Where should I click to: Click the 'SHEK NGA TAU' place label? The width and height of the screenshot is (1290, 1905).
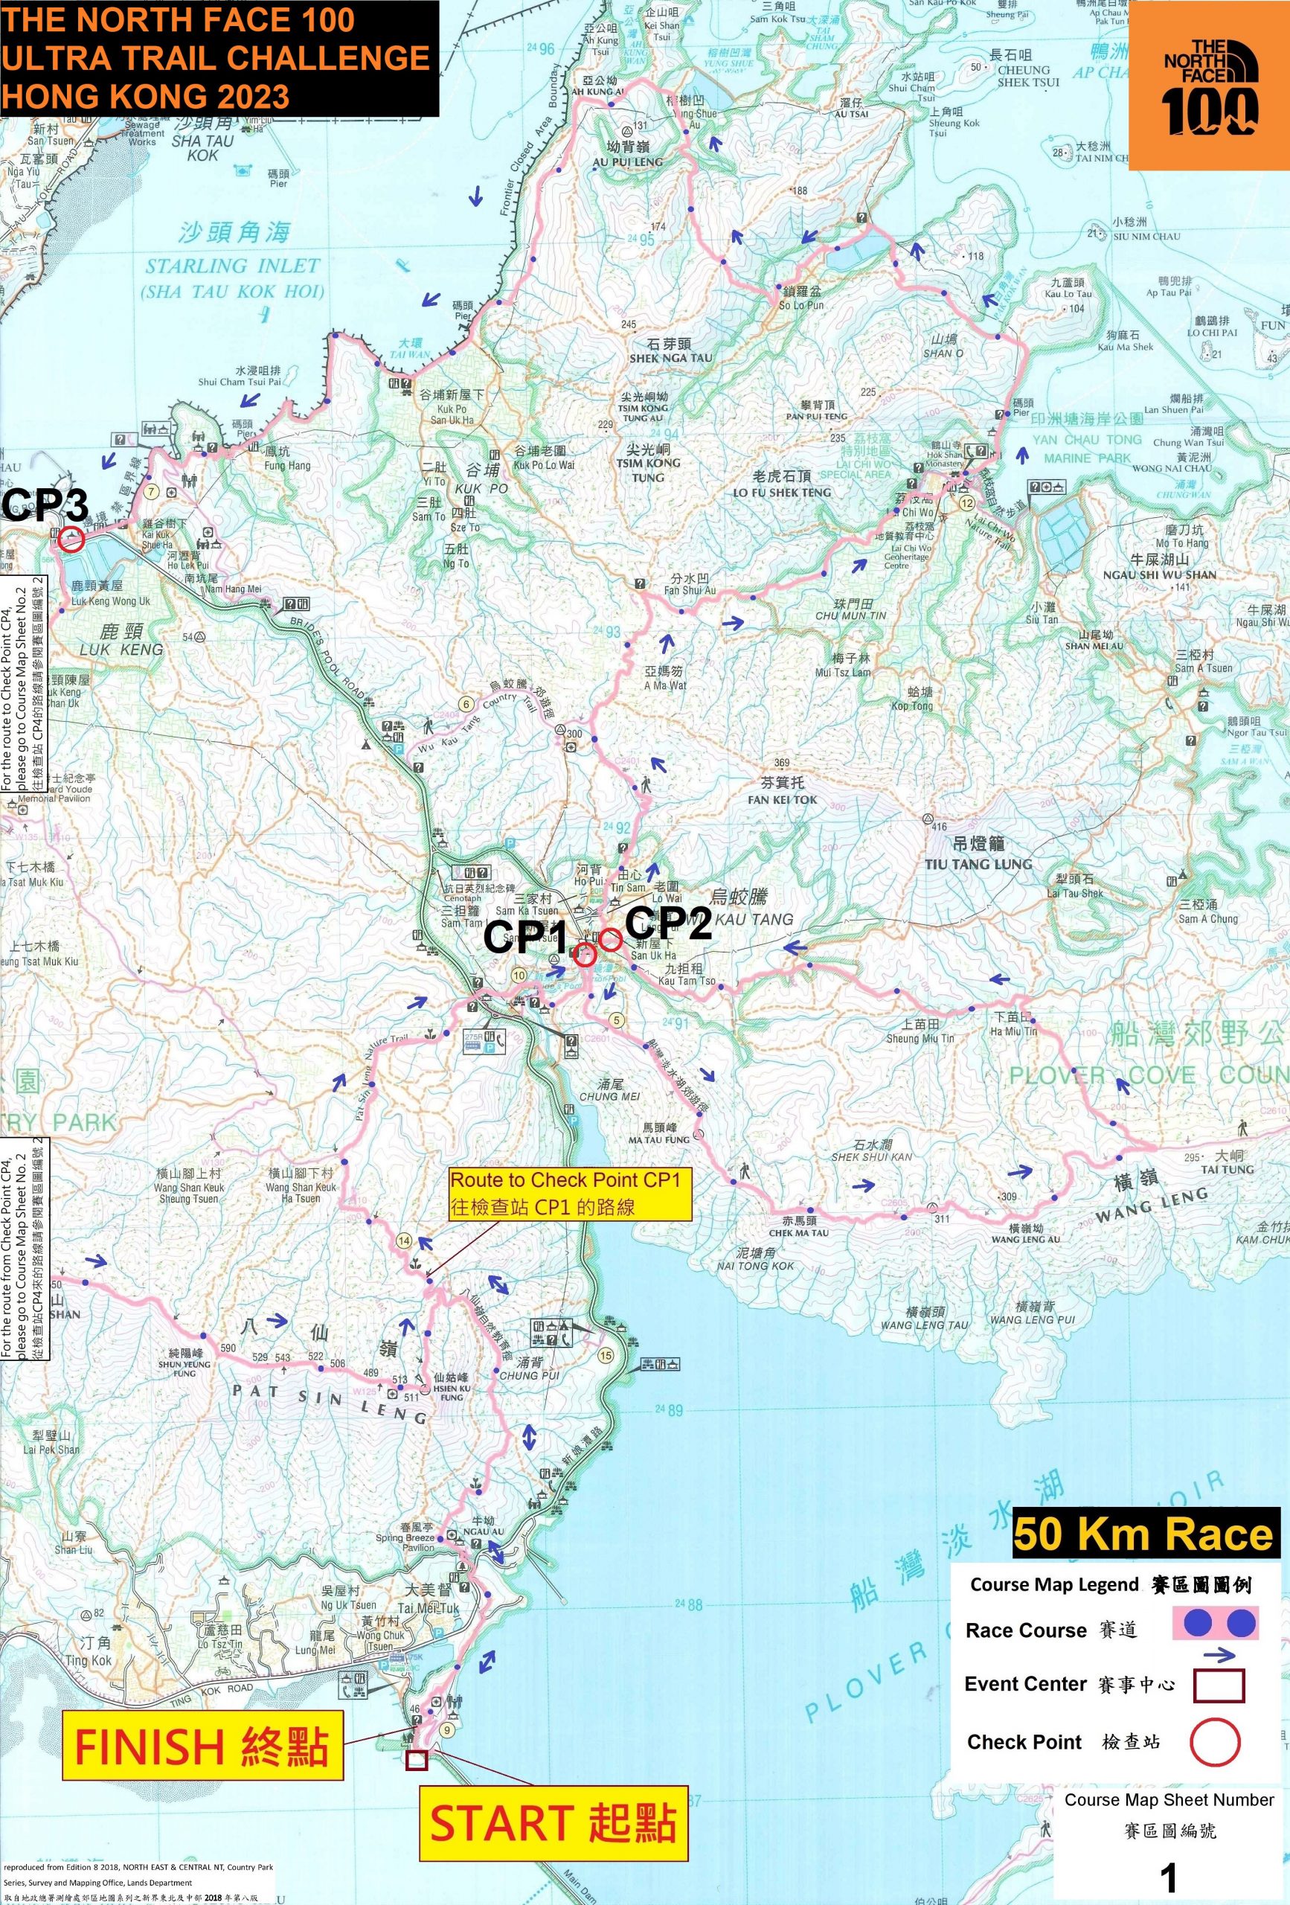670,358
